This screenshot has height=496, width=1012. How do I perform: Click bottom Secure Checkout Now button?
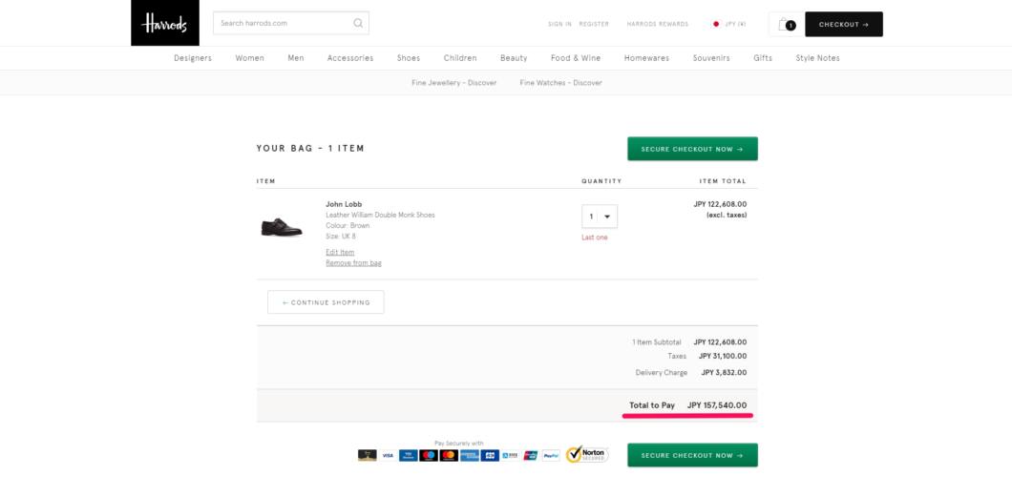692,455
